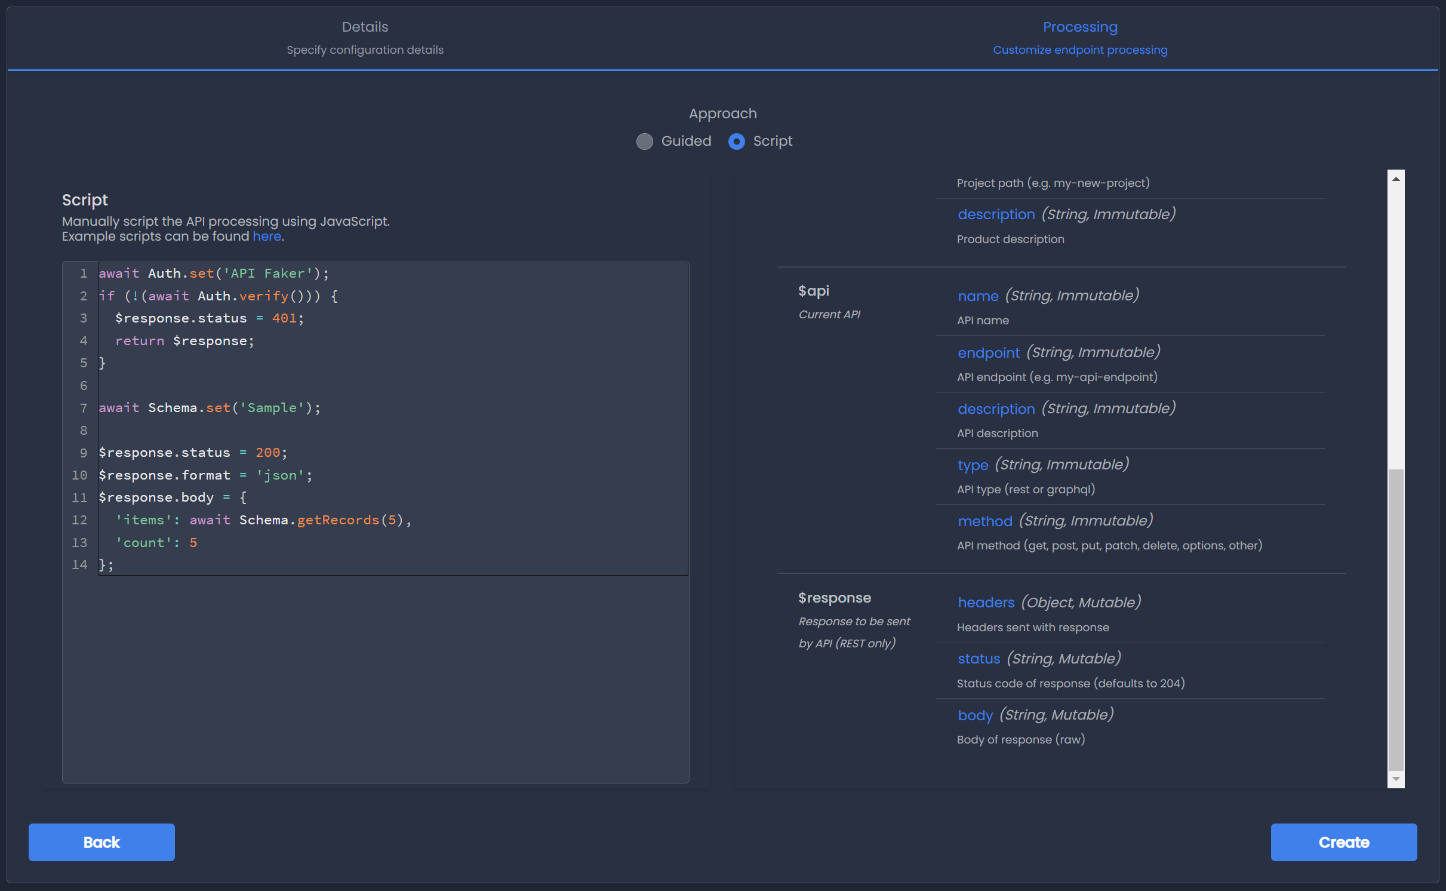Image resolution: width=1446 pixels, height=891 pixels.
Task: Click the scrollbar down arrow
Action: tap(1396, 779)
